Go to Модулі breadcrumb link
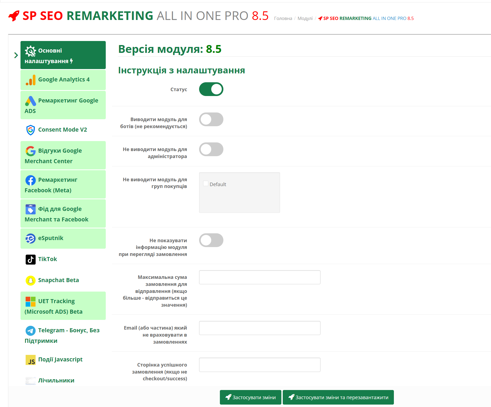 point(305,18)
